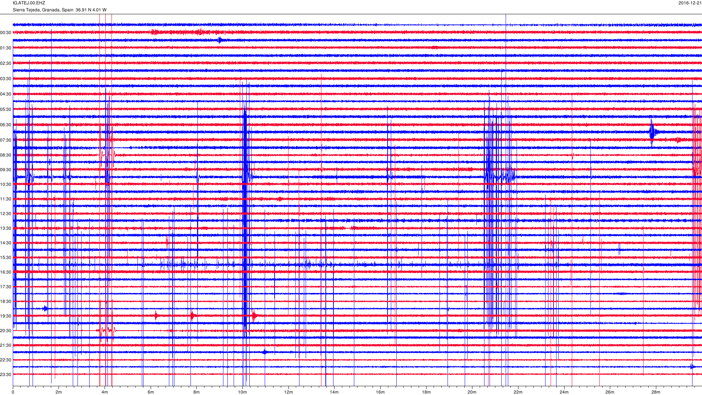Click the 0 minute axis label
This screenshot has height=395, width=702.
(x=13, y=392)
